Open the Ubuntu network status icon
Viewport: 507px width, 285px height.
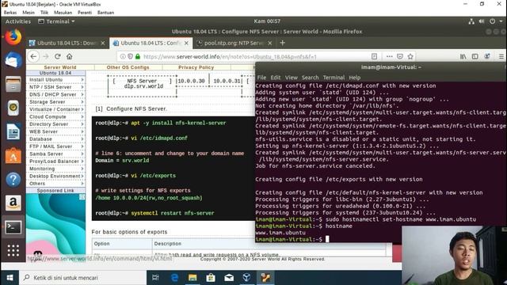tap(471, 21)
